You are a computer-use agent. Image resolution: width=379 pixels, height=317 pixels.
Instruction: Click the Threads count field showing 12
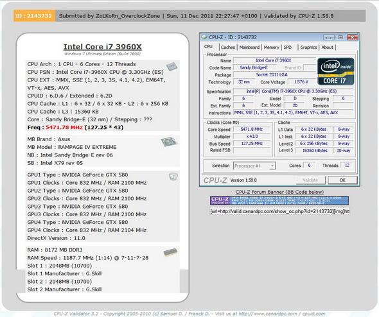[x=347, y=165]
